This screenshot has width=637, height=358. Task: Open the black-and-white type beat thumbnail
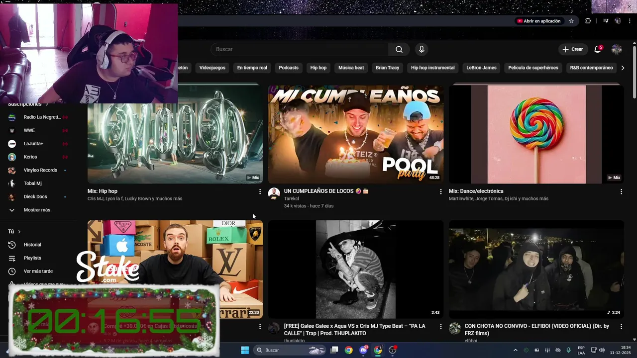tap(356, 269)
